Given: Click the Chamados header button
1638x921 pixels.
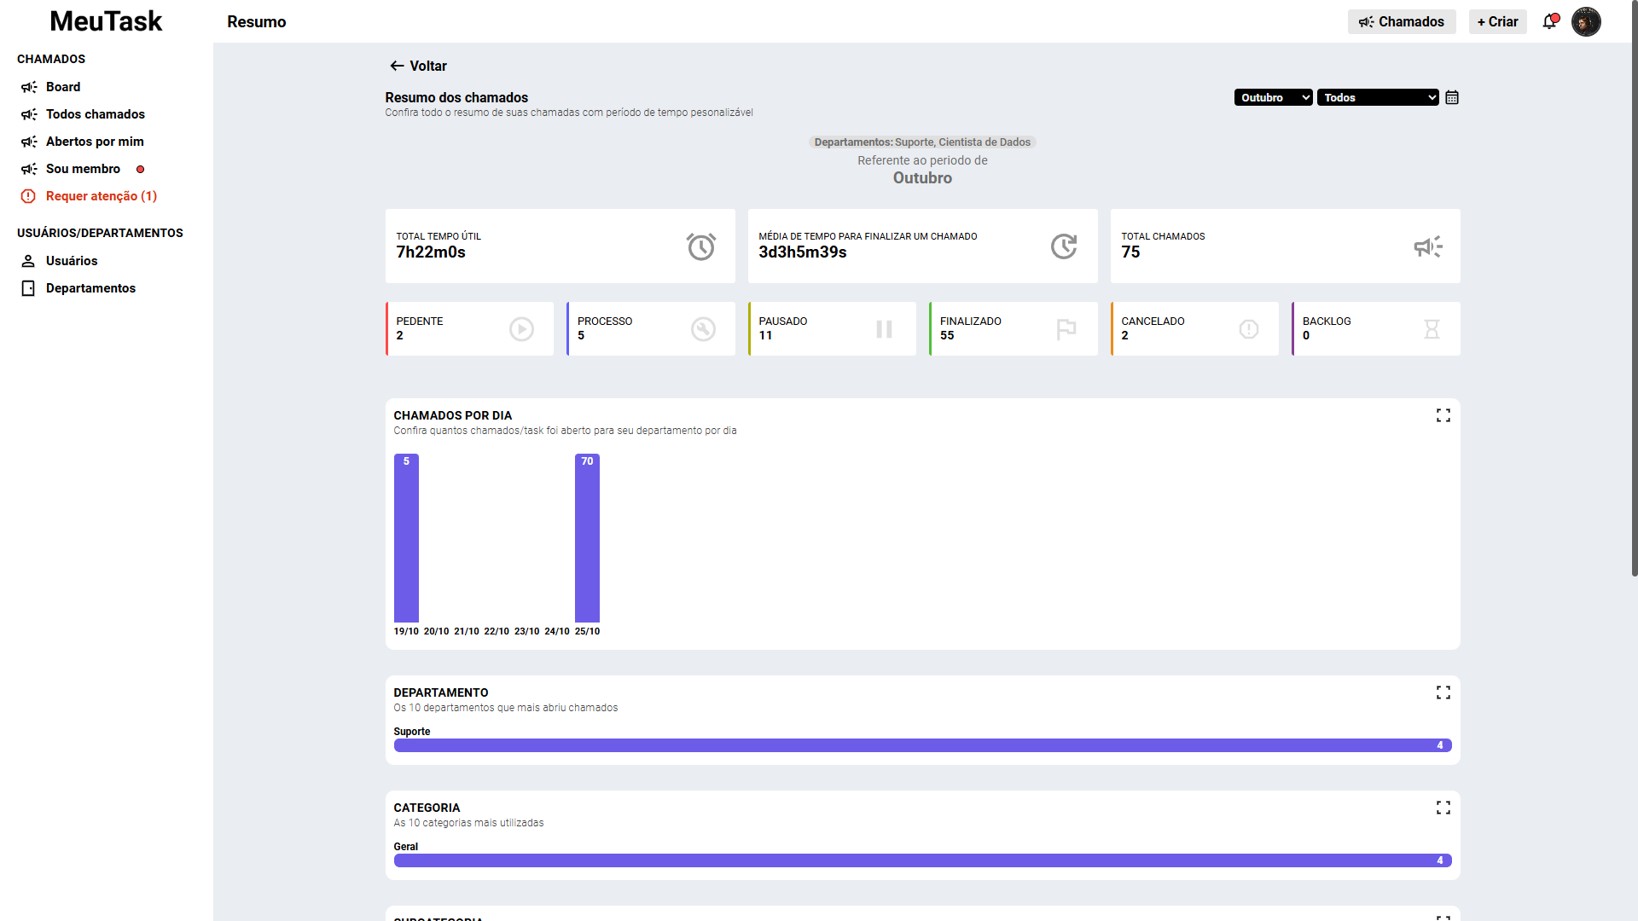Looking at the screenshot, I should coord(1401,22).
